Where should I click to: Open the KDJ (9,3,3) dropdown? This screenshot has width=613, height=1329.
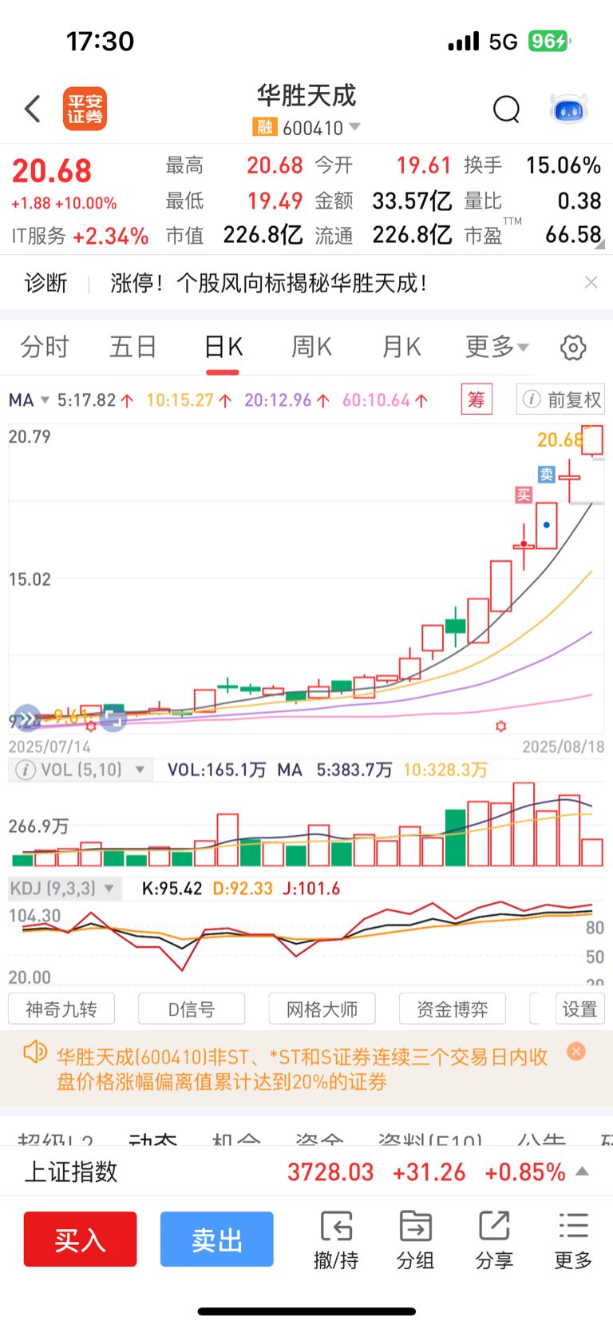pos(65,888)
